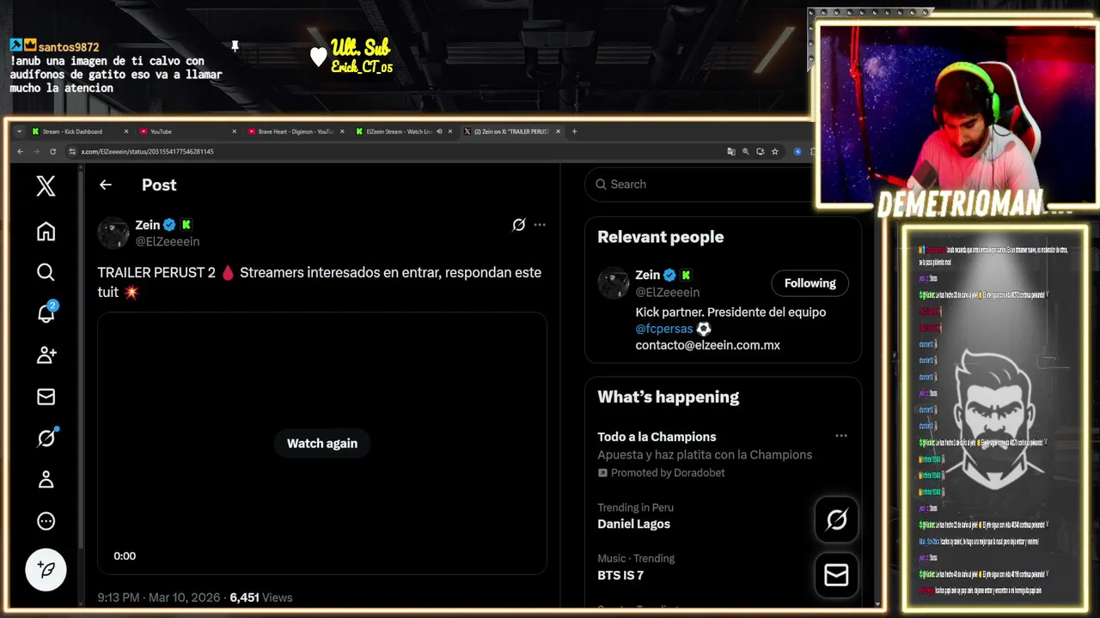Open Zein's avatar in Relevant people
Viewport: 1100px width, 618px height.
click(x=614, y=283)
